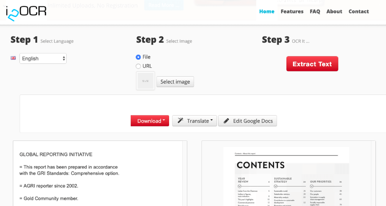Select the URL radio option
Image resolution: width=386 pixels, height=206 pixels.
(x=138, y=66)
